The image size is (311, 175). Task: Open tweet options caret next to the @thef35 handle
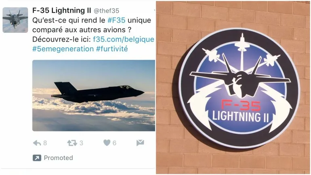tap(155, 11)
